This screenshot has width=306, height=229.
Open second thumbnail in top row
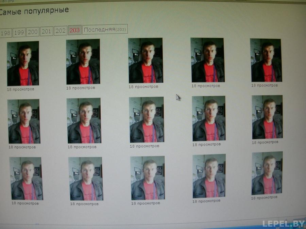[83, 61]
